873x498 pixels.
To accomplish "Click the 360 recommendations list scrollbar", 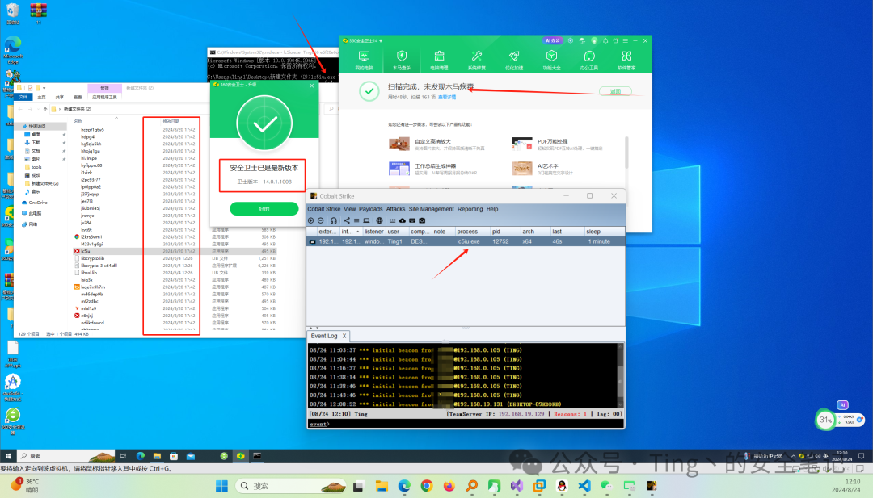I will pos(627,153).
